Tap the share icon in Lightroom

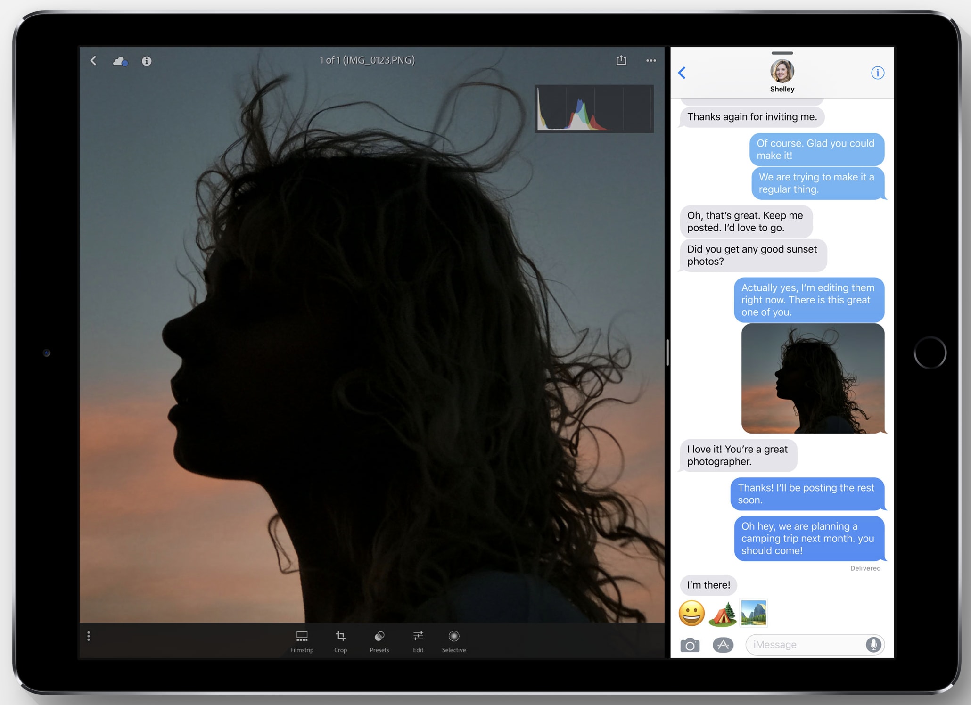pyautogui.click(x=621, y=60)
